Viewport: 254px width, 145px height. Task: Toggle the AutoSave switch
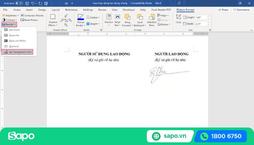[19, 3]
